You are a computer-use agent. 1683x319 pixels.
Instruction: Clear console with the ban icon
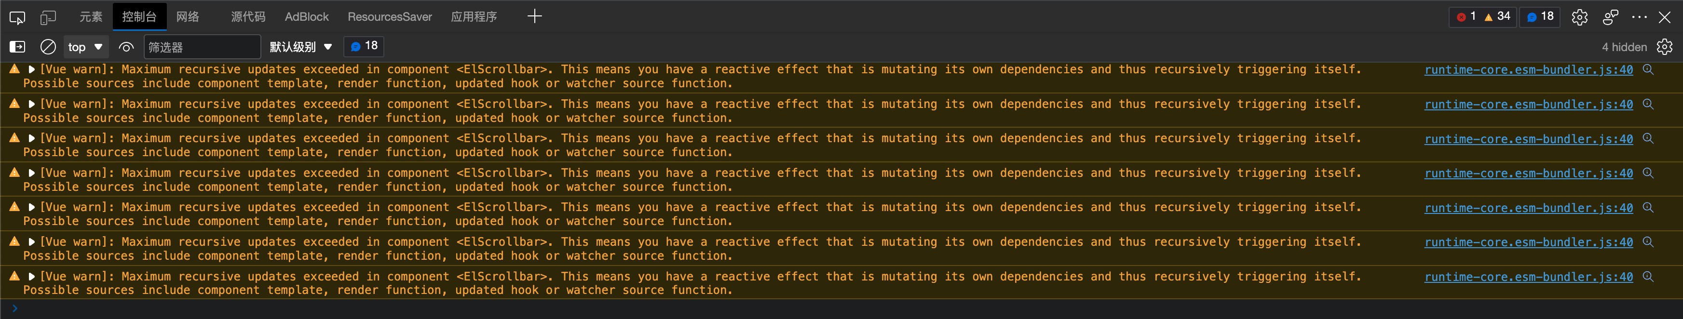(48, 47)
